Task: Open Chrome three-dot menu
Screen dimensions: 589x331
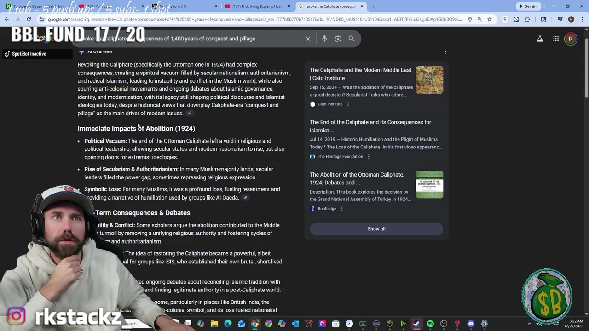Action: [x=582, y=19]
